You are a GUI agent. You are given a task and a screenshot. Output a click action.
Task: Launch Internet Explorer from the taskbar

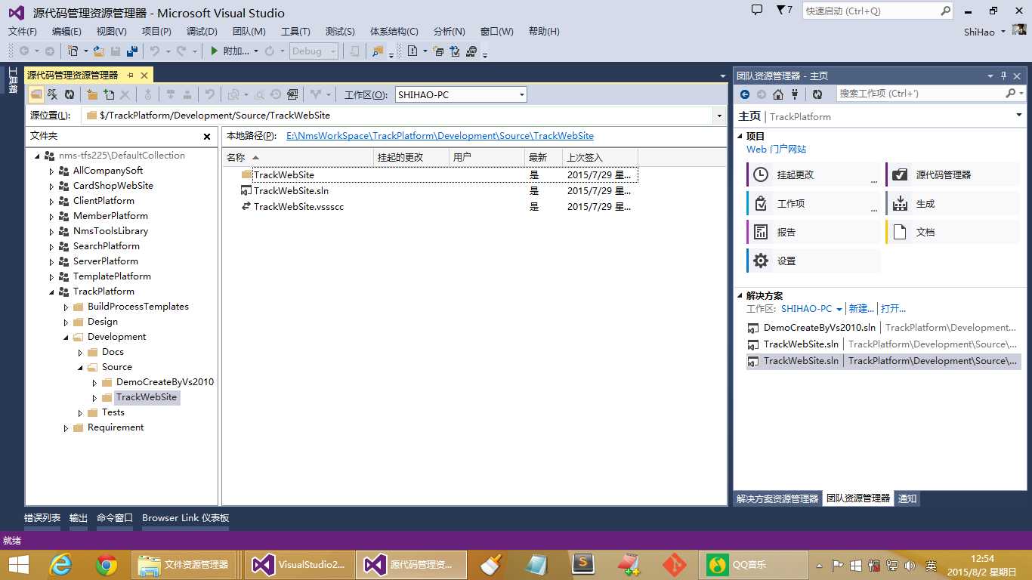coord(60,564)
